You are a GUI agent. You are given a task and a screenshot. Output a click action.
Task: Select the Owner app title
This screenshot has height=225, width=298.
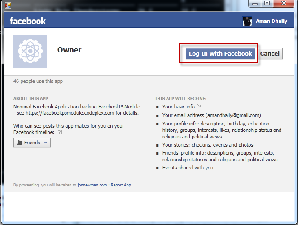click(x=69, y=50)
